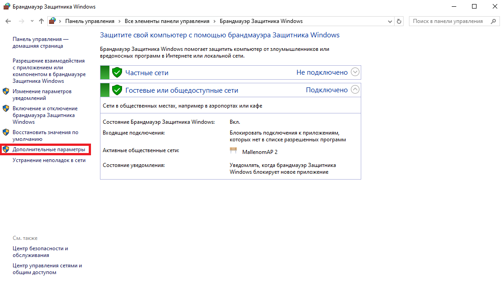504x284 pixels.
Task: Click the MallenomAP 2 network name
Action: coord(260,152)
